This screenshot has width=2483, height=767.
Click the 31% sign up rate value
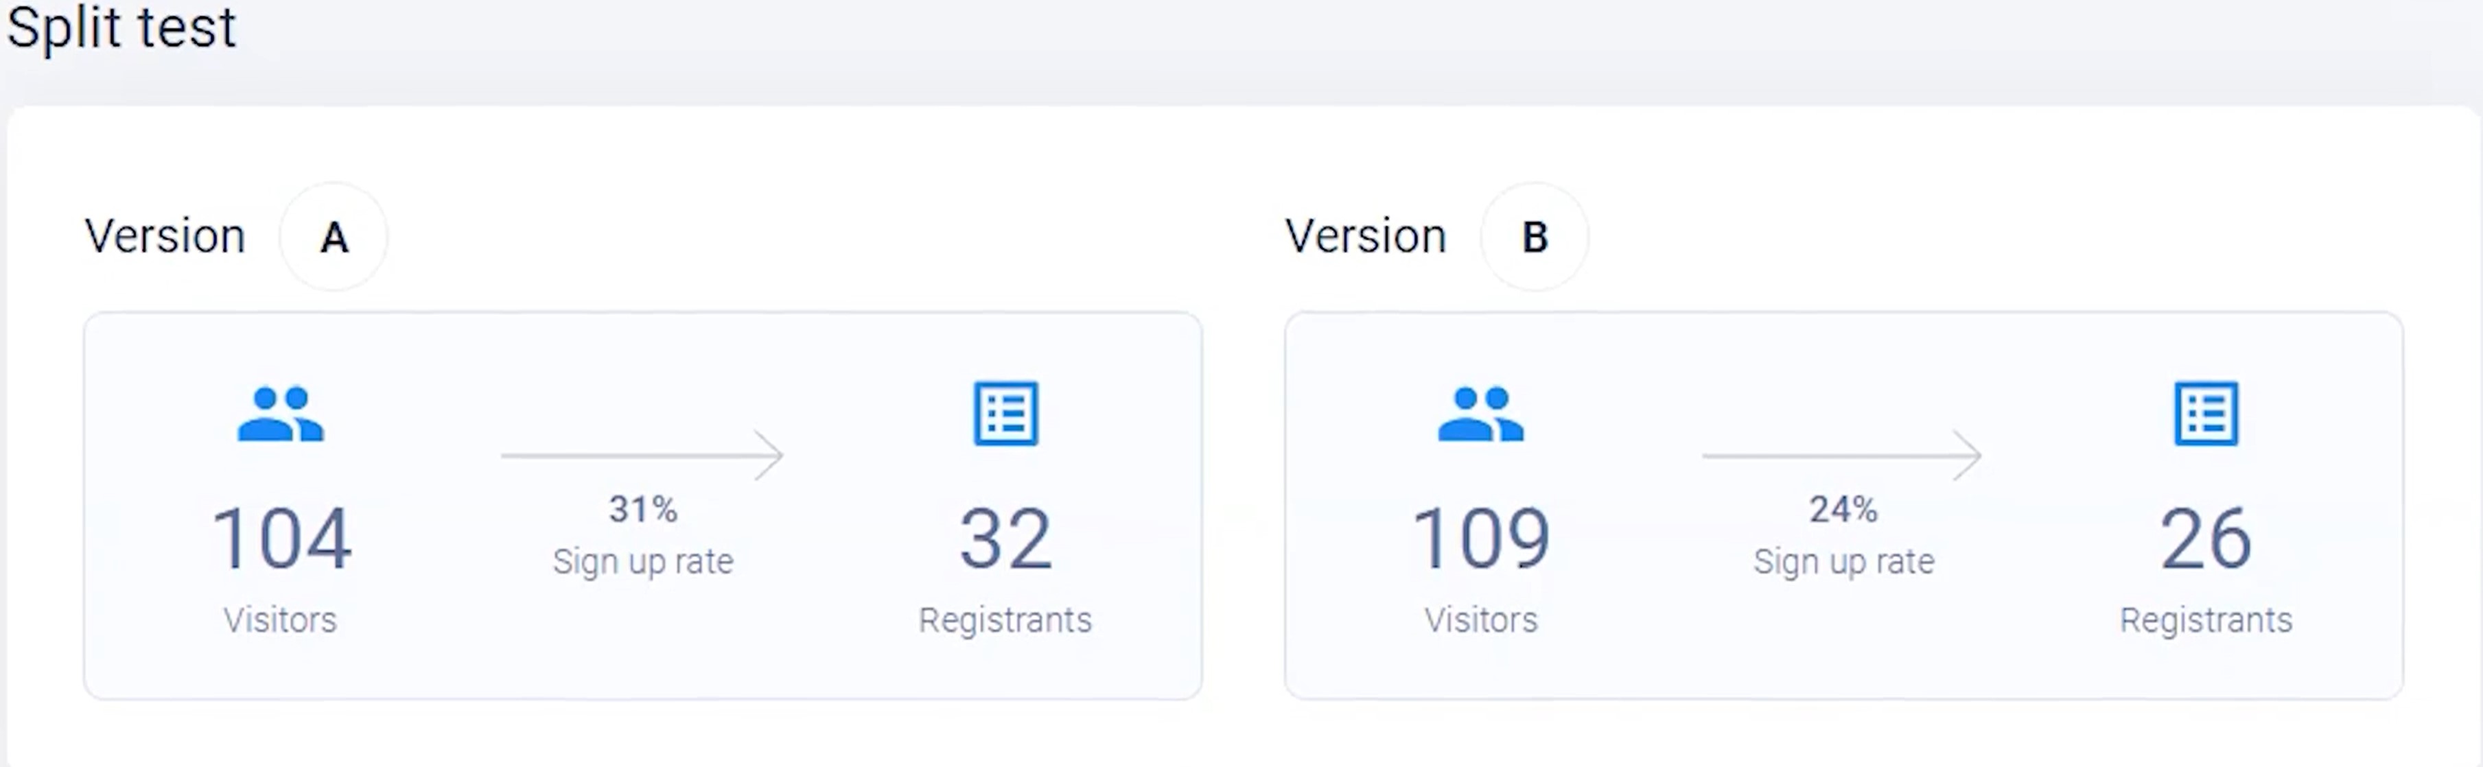click(643, 509)
